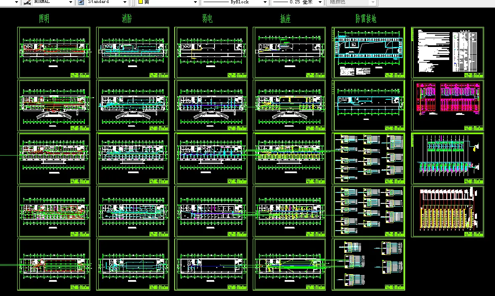
Task: Open the Standard table style dropdown
Action: pos(125,2)
